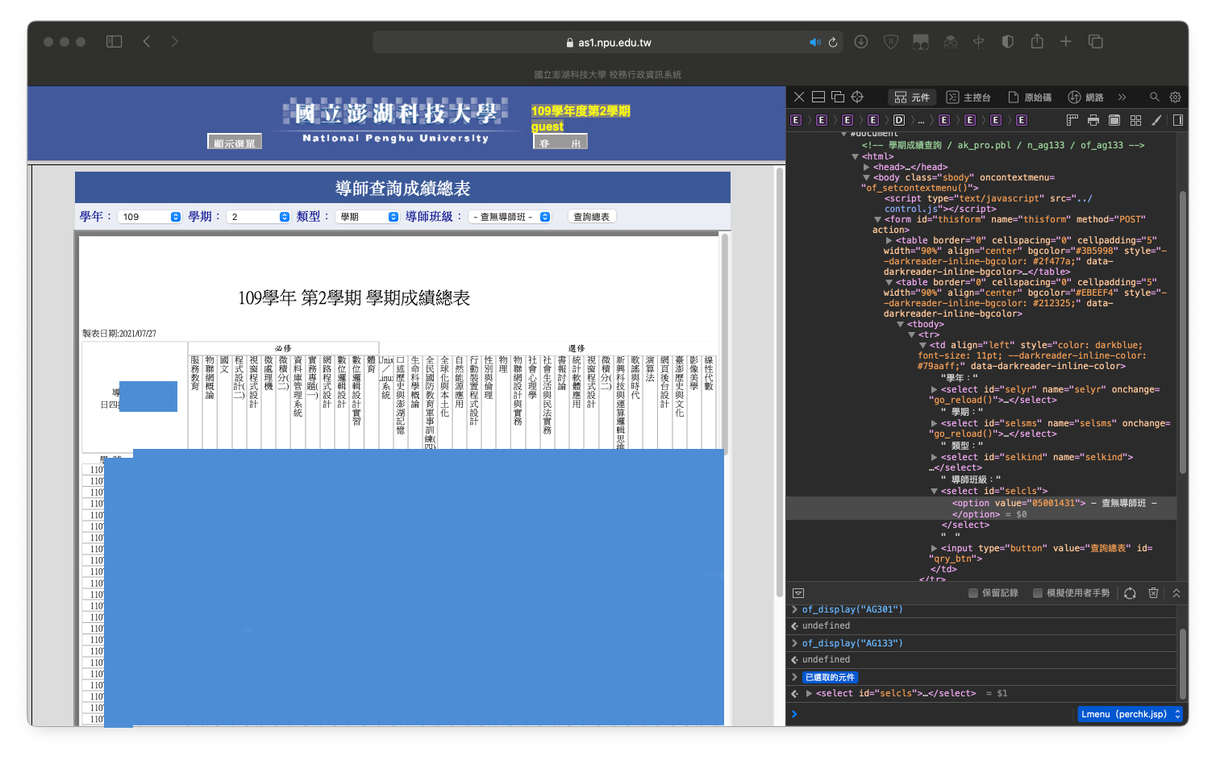The height and width of the screenshot is (760, 1216).
Task: Open the Safari share menu
Action: [x=1037, y=41]
